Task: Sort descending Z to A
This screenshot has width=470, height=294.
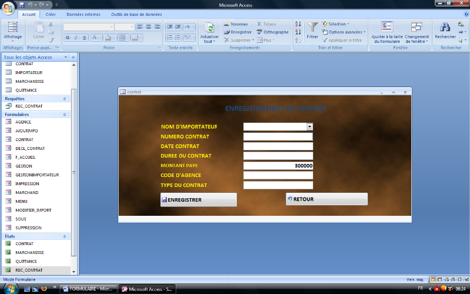Action: click(x=298, y=32)
